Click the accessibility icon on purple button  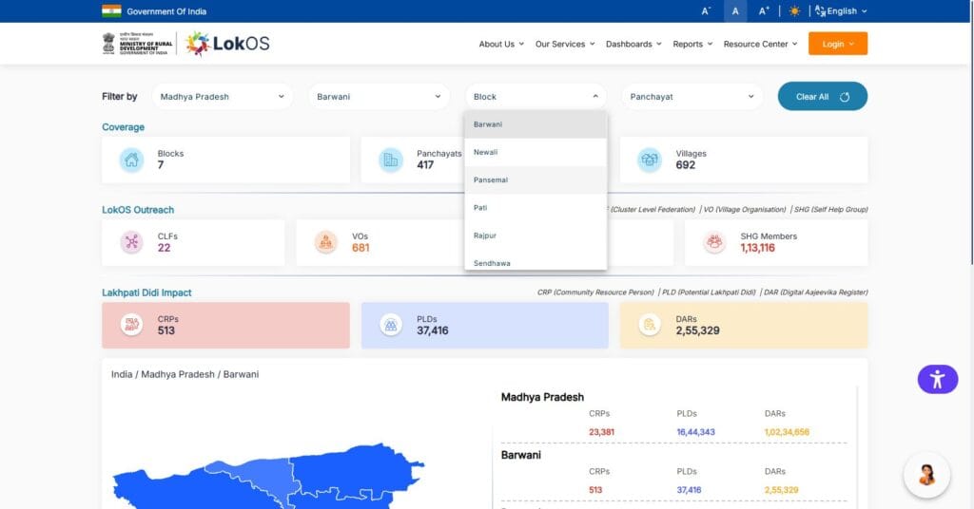click(x=937, y=379)
